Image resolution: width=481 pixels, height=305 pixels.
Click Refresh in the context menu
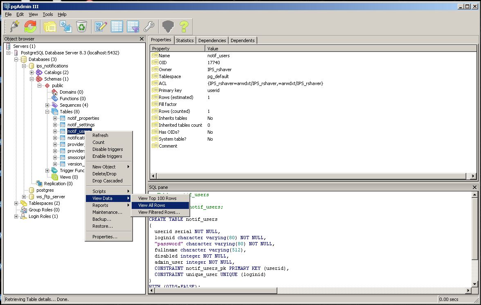pyautogui.click(x=109, y=135)
